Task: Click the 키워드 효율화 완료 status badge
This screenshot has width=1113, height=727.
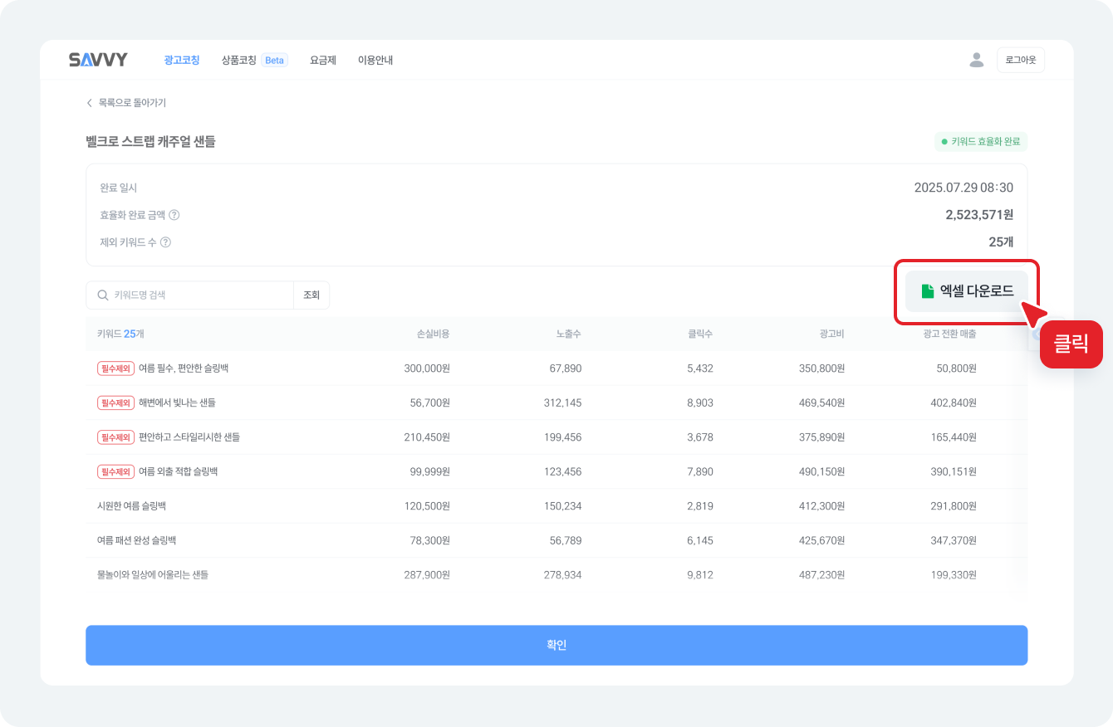Action: pos(981,142)
